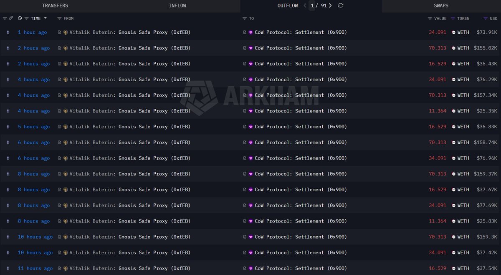Click WETH token icon in $155.02K row
This screenshot has height=275, width=501.
453,48
